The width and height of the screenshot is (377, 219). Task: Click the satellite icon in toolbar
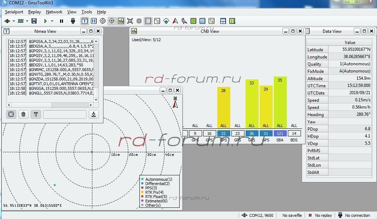point(130,21)
